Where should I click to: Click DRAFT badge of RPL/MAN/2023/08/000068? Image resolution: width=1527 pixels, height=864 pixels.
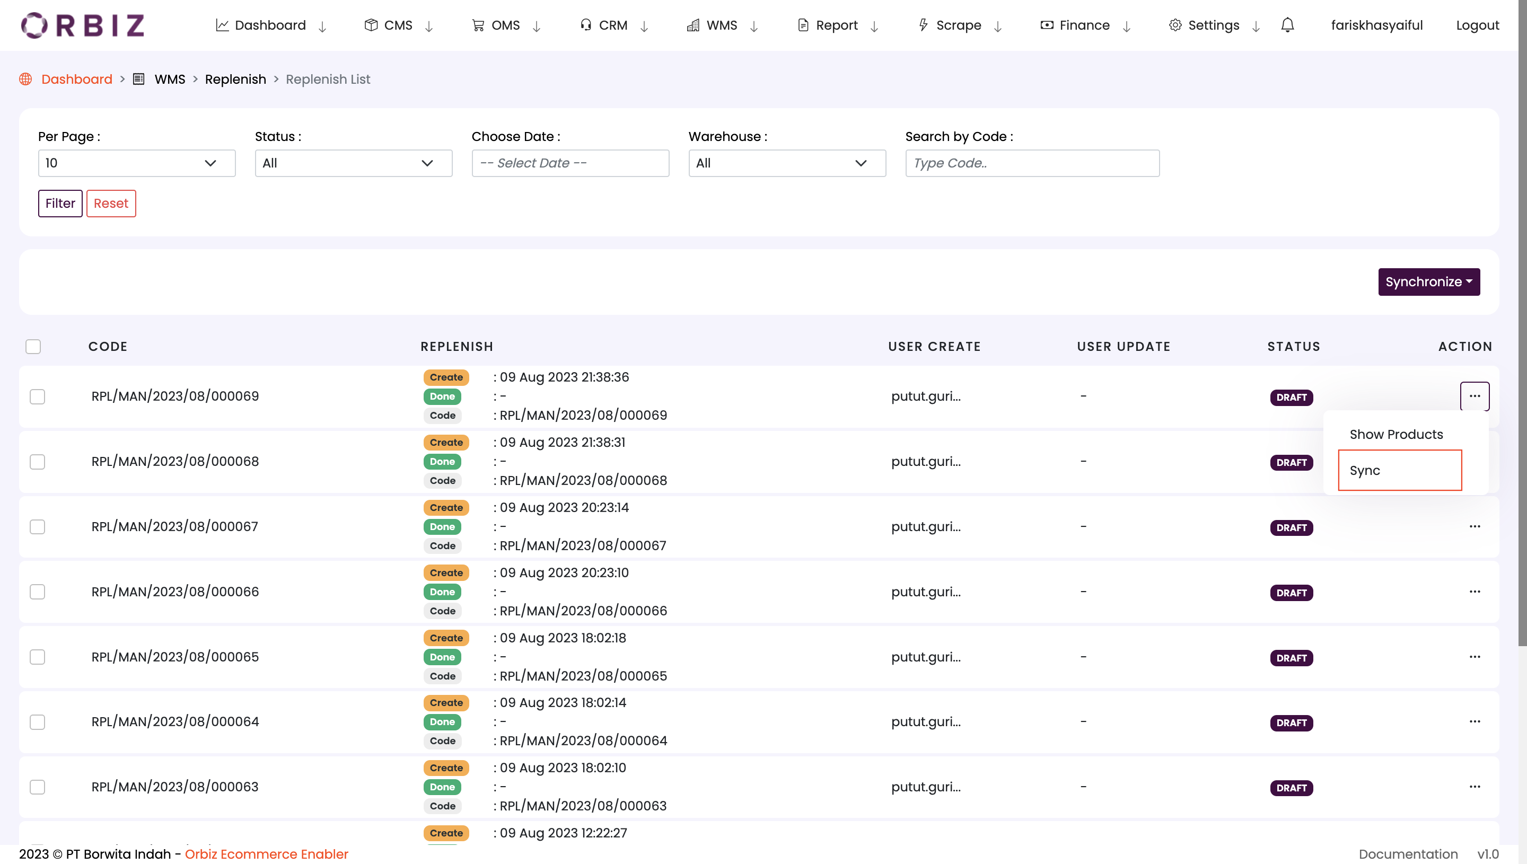click(x=1292, y=462)
